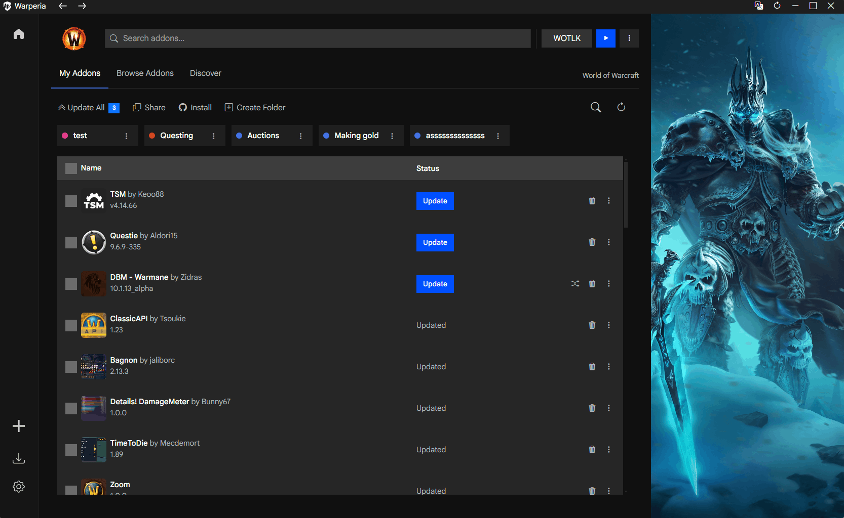Image resolution: width=844 pixels, height=518 pixels.
Task: Delete Details! DamageMeter with the trash icon
Action: point(592,408)
